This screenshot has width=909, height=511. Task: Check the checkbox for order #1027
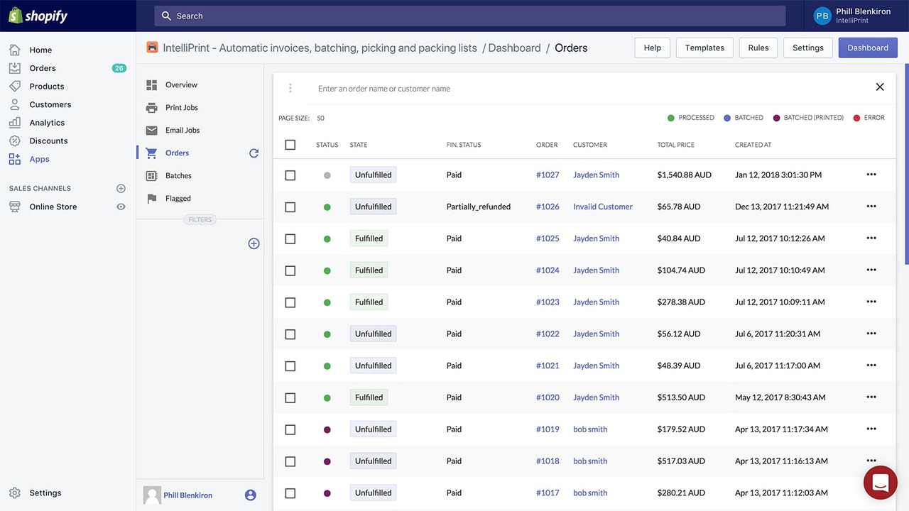[290, 175]
